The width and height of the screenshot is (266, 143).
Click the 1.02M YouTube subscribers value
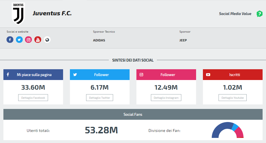(232, 87)
